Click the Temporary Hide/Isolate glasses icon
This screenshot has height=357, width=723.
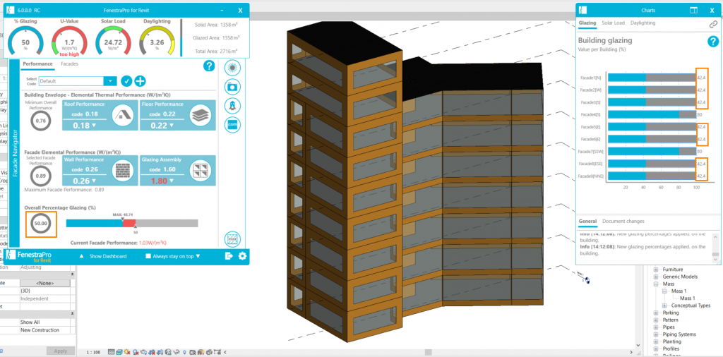[176, 352]
